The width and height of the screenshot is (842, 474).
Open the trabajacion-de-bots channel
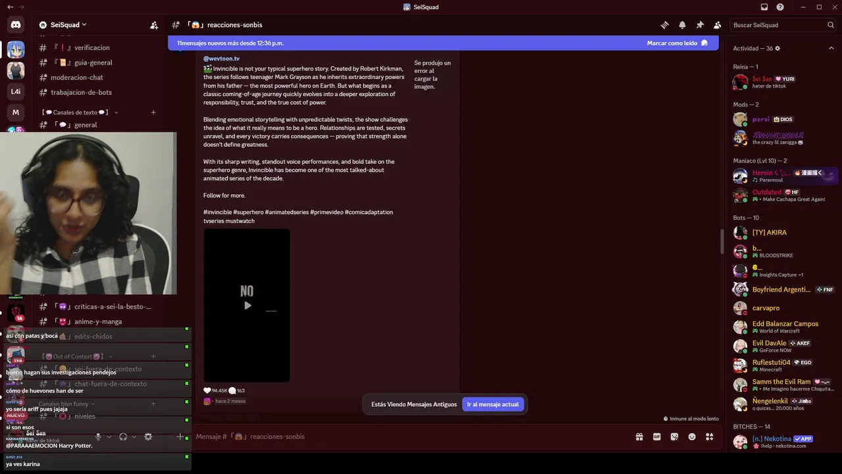(x=99, y=93)
